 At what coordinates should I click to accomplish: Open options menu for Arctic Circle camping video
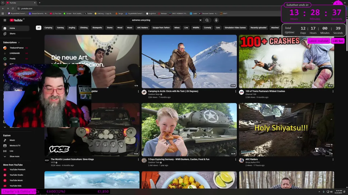(236, 92)
